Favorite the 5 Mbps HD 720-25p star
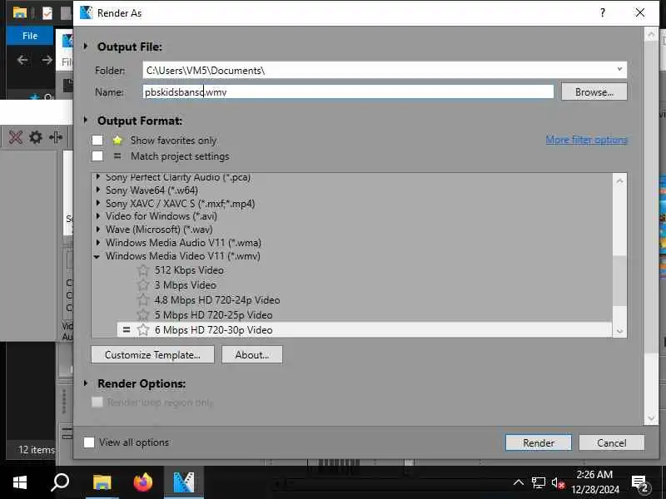The width and height of the screenshot is (666, 499). [143, 315]
